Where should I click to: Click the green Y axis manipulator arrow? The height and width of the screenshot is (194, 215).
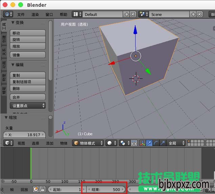[x=148, y=71]
